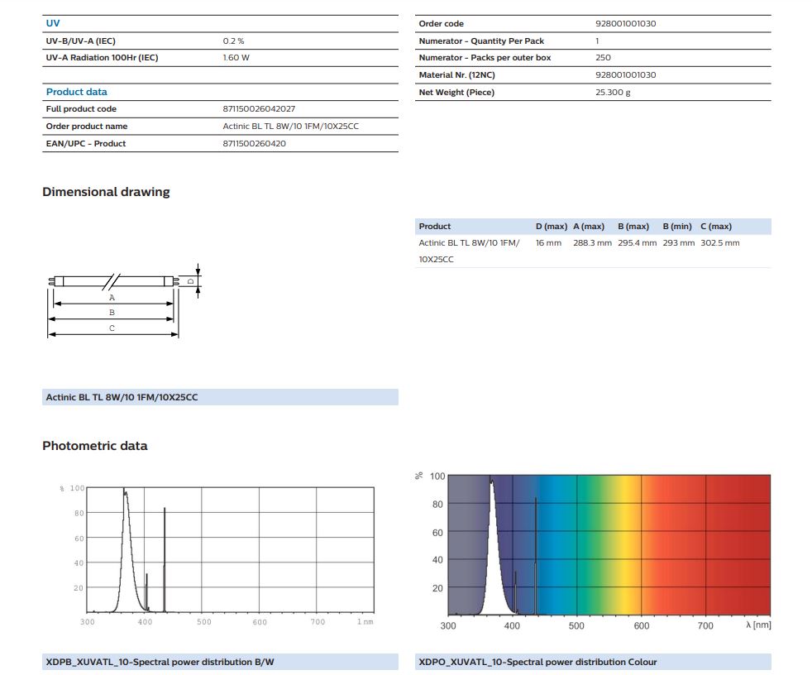
Task: Click the 'Photometric data' heading
Action: (95, 446)
